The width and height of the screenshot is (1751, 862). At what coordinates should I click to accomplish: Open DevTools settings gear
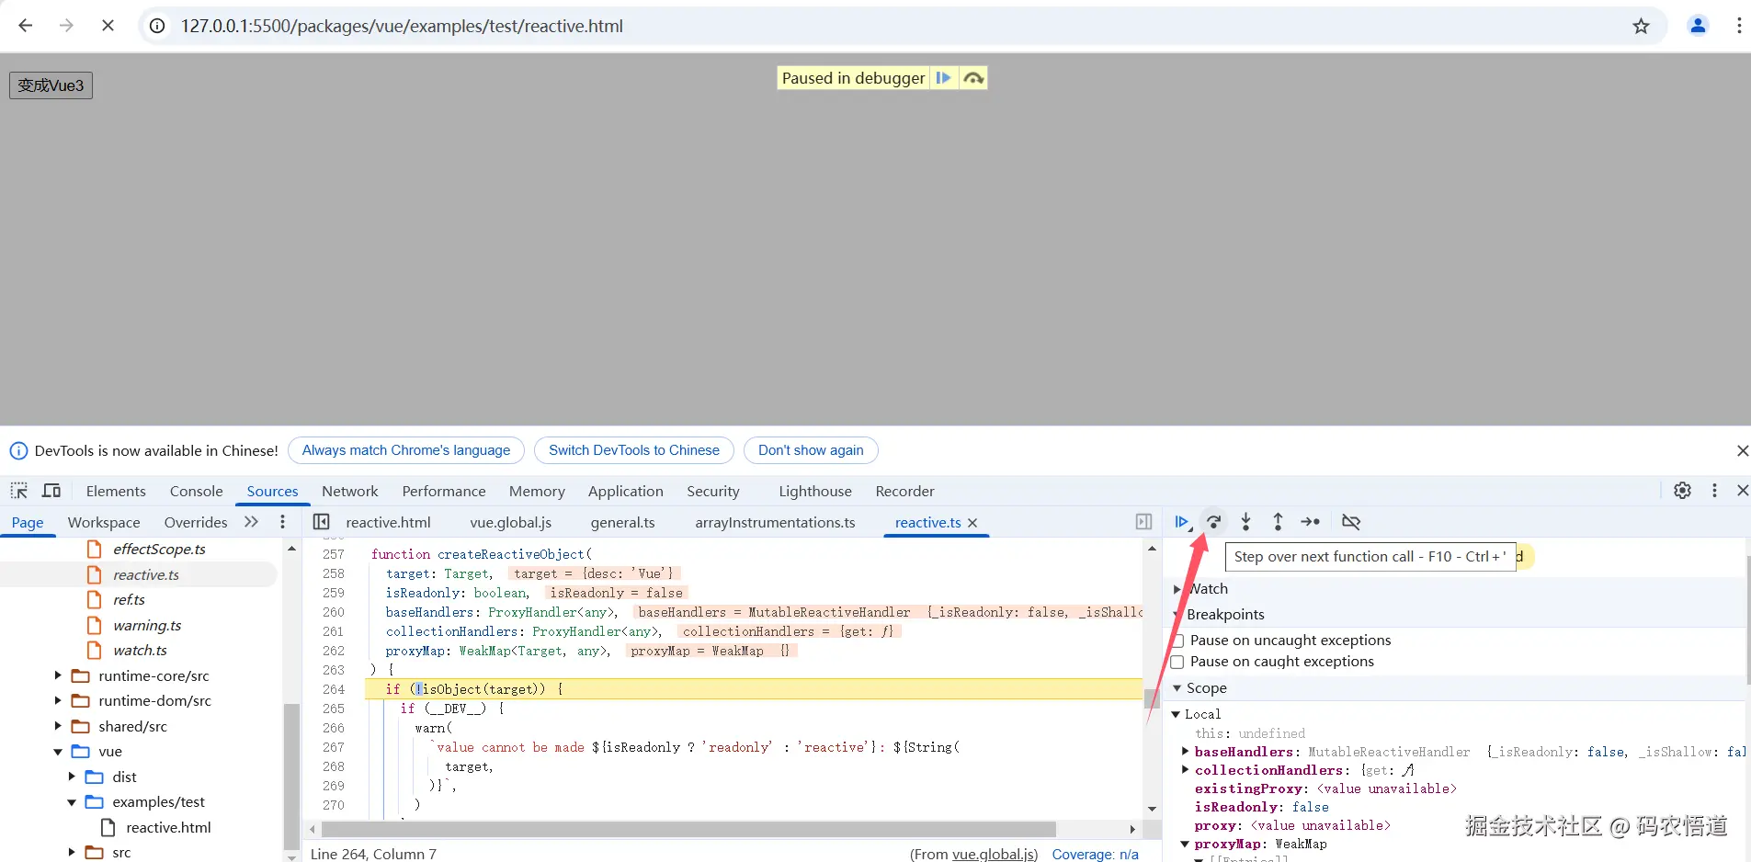pos(1682,491)
